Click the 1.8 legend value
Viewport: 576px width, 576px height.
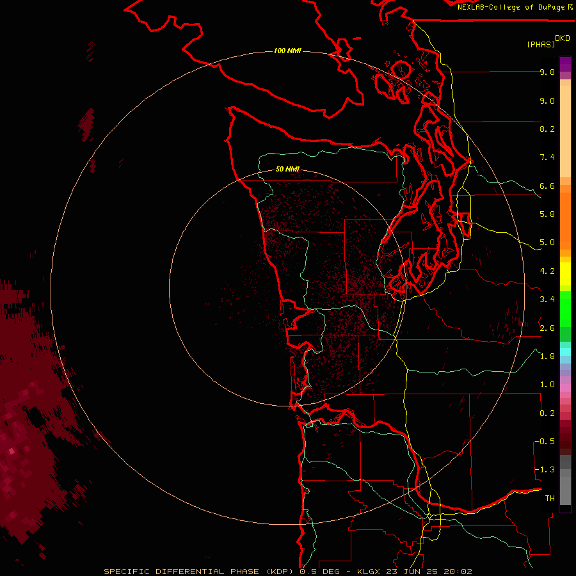point(547,356)
